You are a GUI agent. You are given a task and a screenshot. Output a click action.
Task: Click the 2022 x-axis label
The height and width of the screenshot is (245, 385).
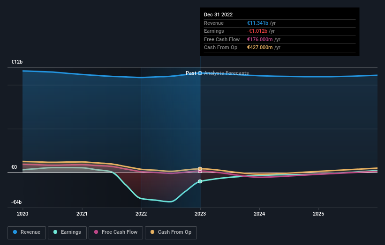pyautogui.click(x=141, y=214)
